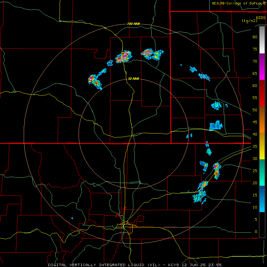Click the "25" scale value on legend
267x267 pixels.
coord(255,171)
